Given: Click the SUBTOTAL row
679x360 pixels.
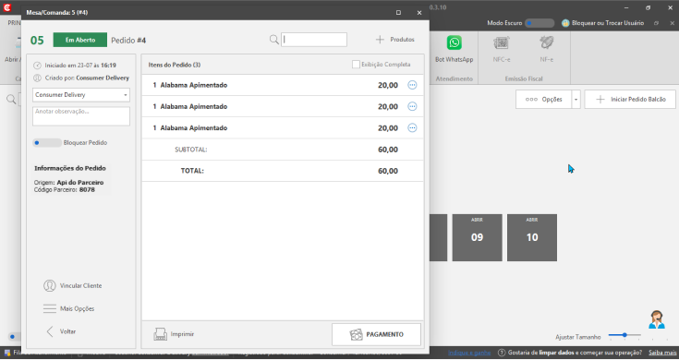Looking at the screenshot, I should coord(283,150).
